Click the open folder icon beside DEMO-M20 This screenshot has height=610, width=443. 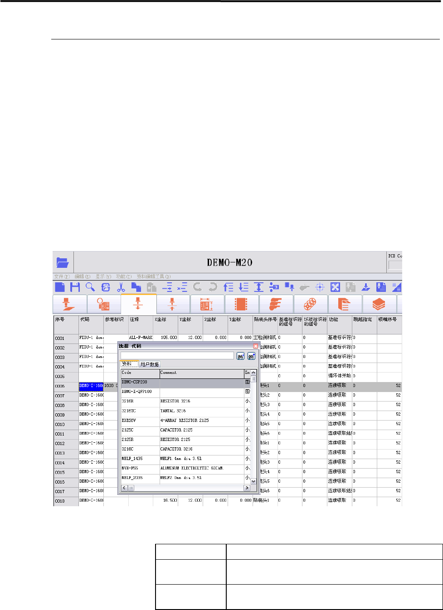click(x=63, y=262)
